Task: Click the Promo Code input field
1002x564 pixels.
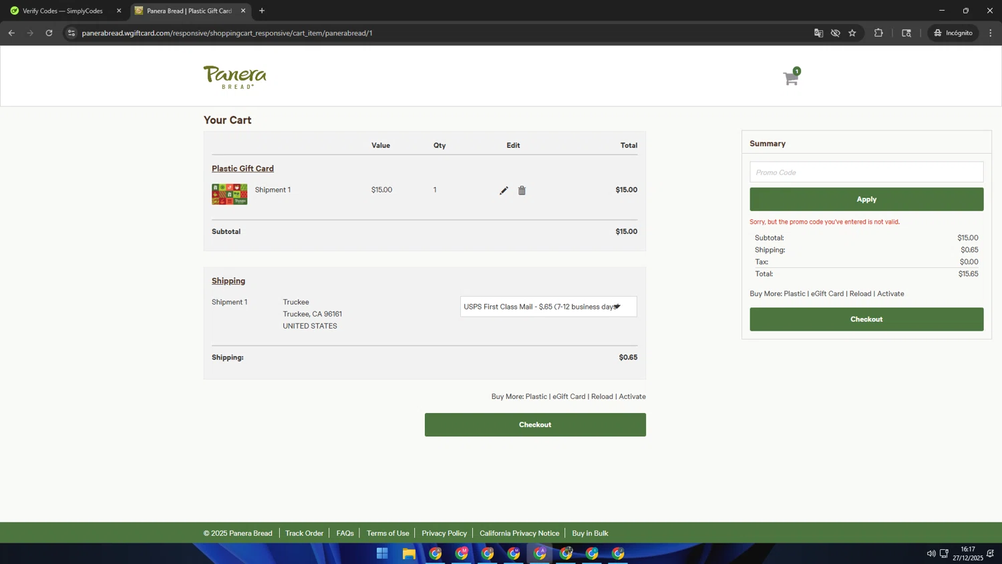Action: [866, 172]
